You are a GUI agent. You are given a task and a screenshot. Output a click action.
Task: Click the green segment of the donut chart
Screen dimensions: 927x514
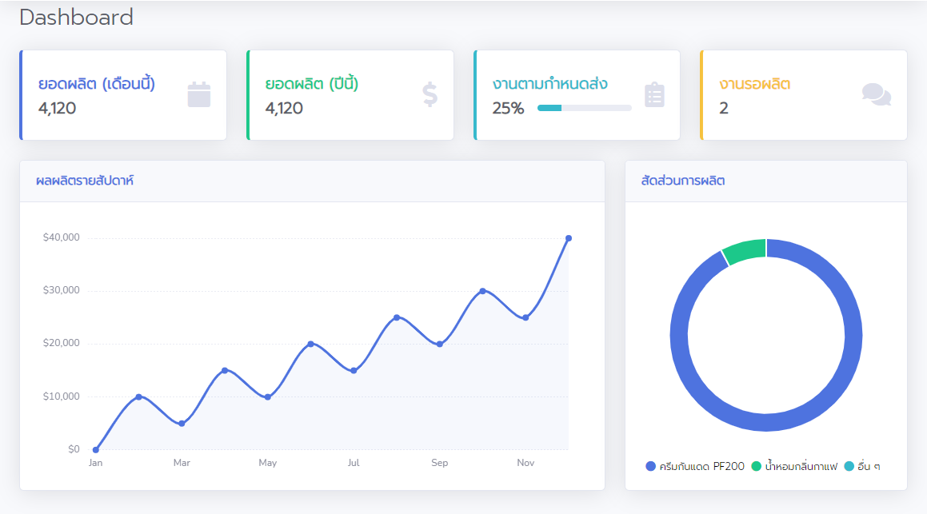click(745, 250)
